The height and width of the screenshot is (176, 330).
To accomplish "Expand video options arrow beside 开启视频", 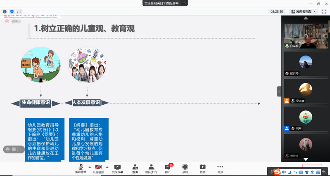I will point(107,167).
